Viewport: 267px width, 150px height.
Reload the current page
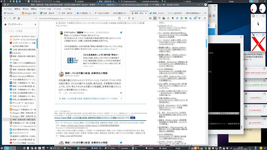[14, 18]
